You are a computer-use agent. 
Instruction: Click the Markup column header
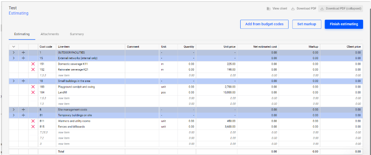pyautogui.click(x=299, y=47)
